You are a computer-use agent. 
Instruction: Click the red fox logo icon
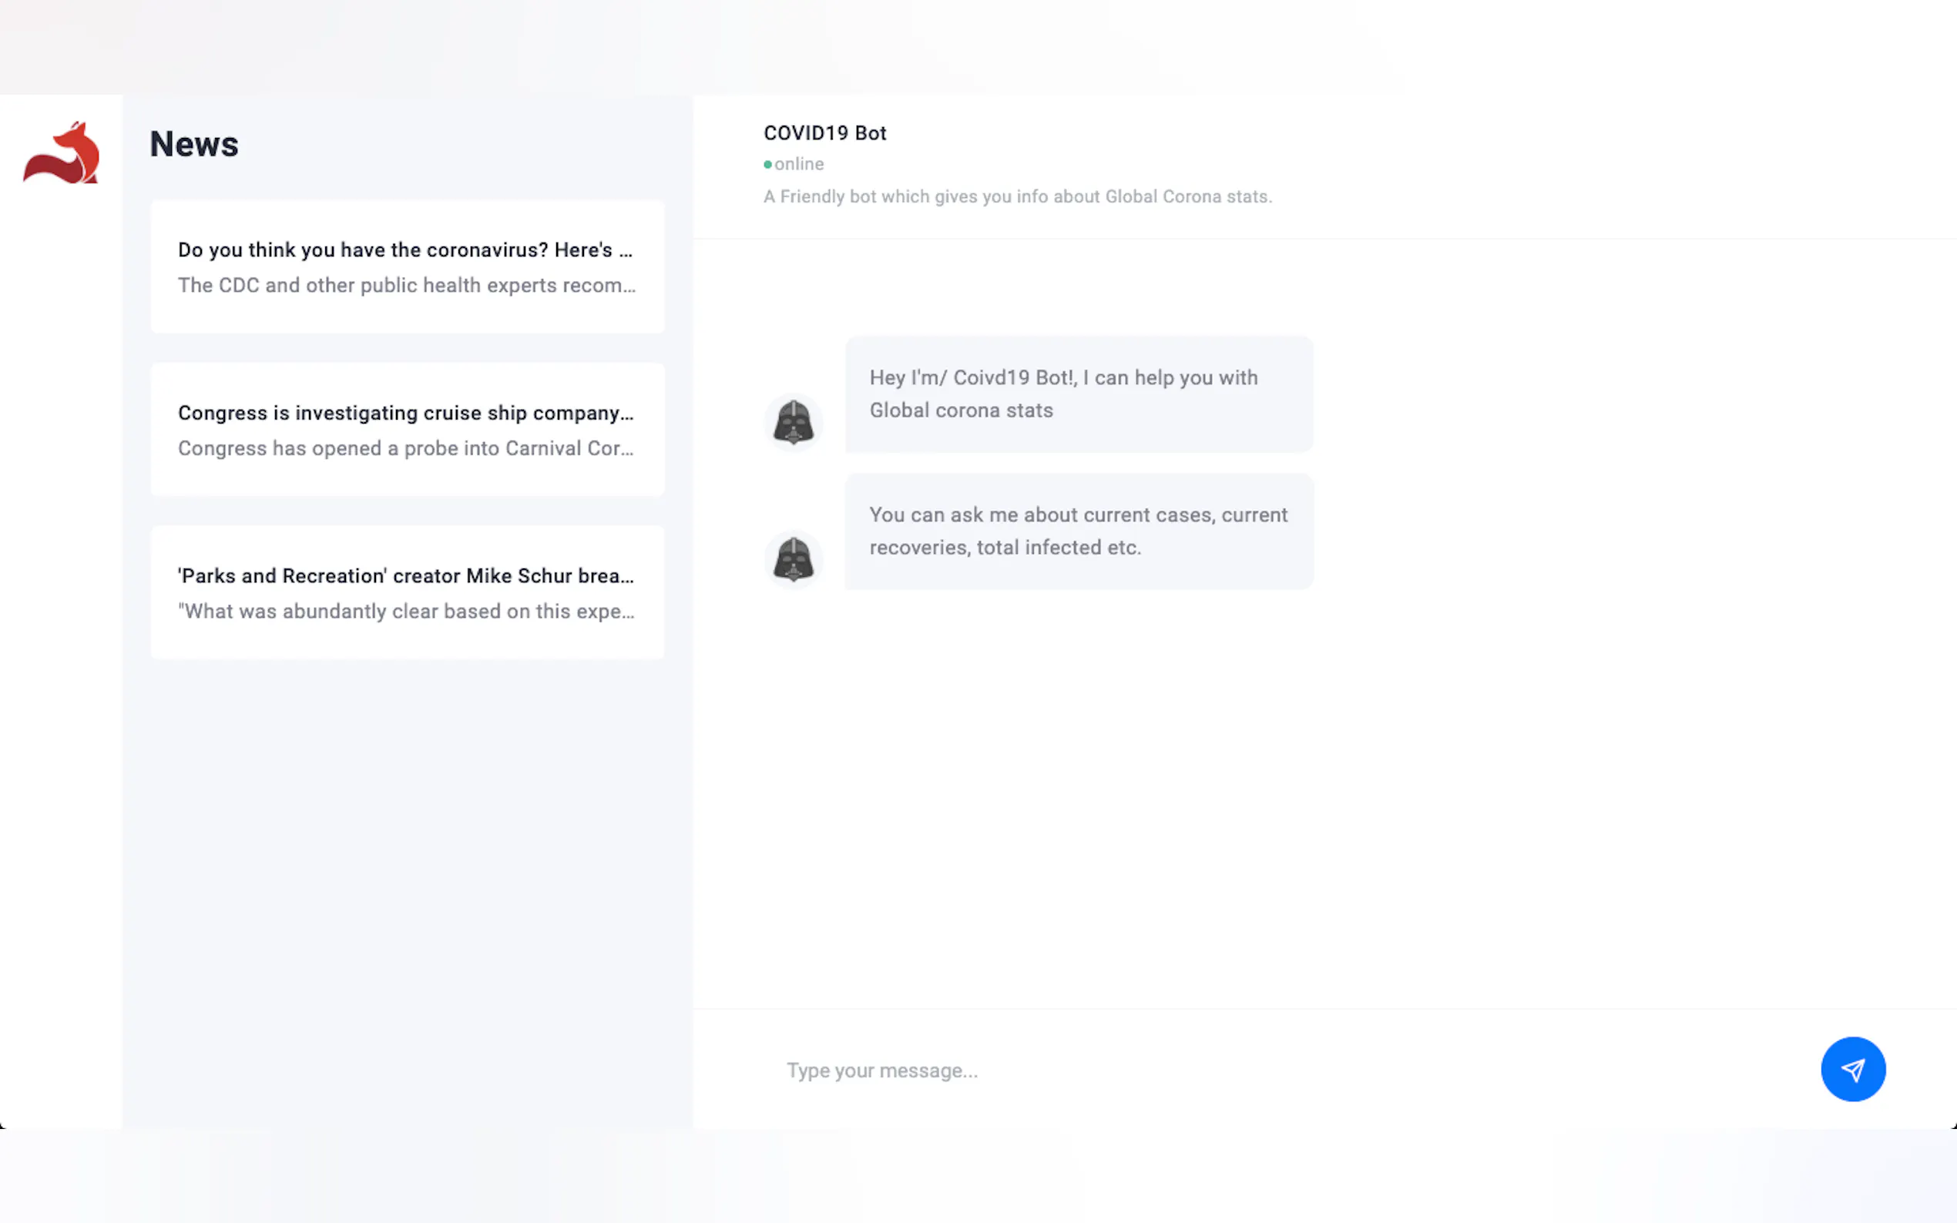pos(62,152)
